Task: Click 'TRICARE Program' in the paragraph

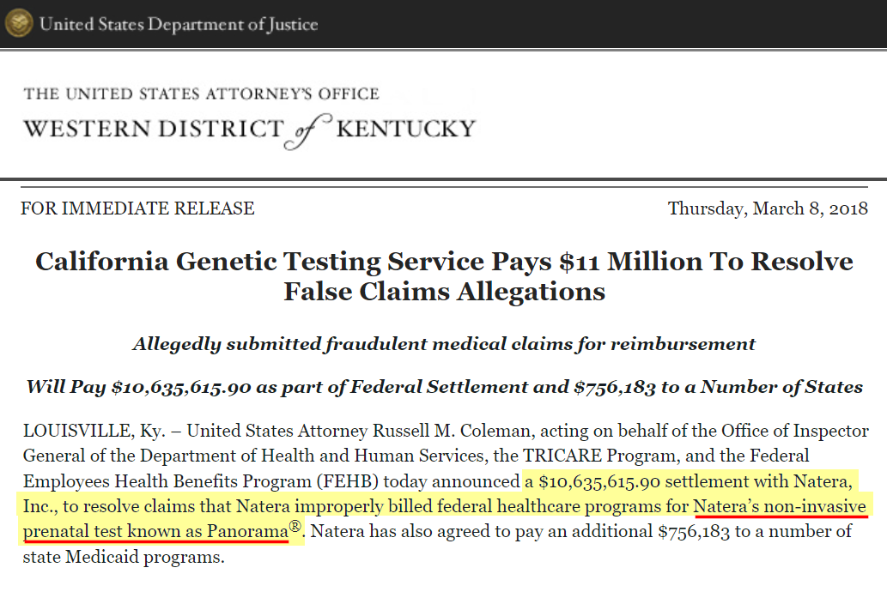Action: point(599,456)
